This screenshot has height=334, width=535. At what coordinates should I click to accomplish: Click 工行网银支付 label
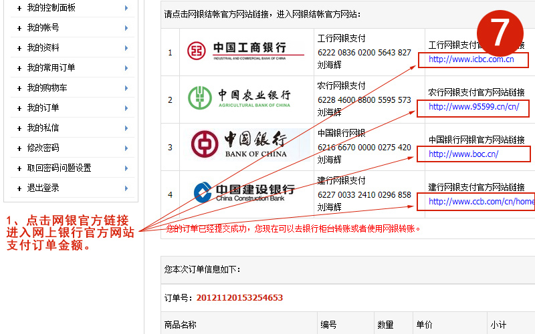point(341,38)
